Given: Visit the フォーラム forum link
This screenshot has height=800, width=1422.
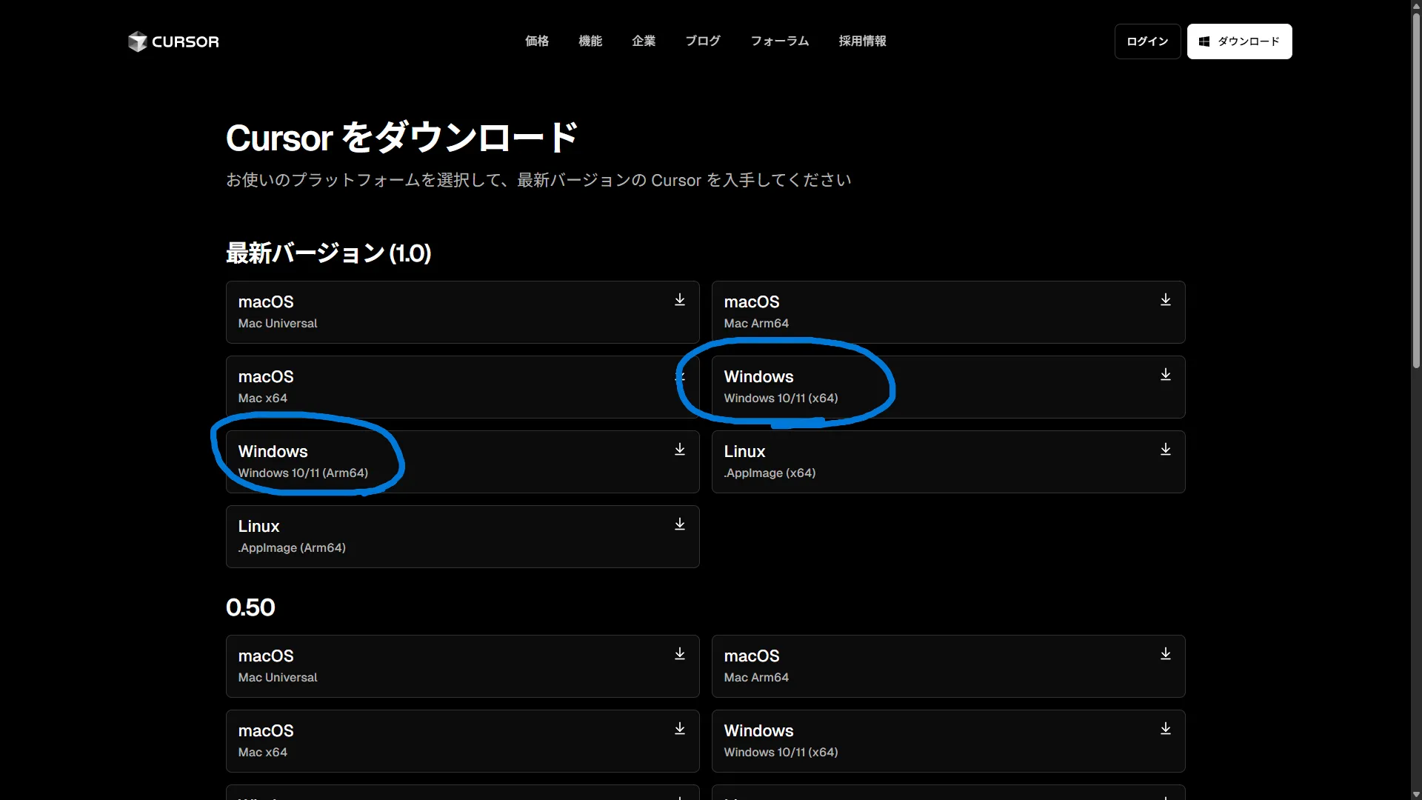Looking at the screenshot, I should click(x=779, y=41).
